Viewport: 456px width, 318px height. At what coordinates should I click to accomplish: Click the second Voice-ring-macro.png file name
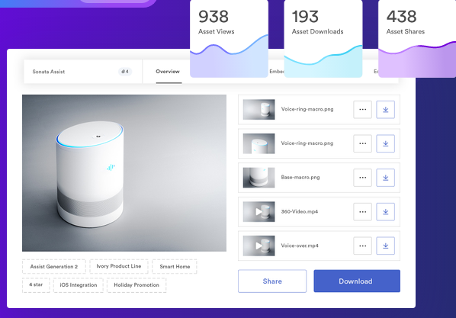point(307,143)
